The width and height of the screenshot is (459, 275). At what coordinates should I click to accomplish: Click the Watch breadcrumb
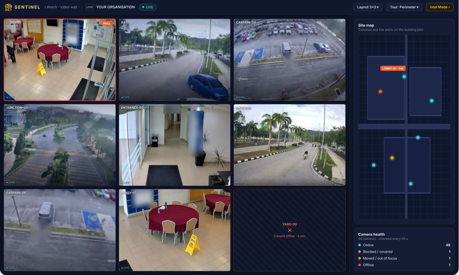[52, 7]
